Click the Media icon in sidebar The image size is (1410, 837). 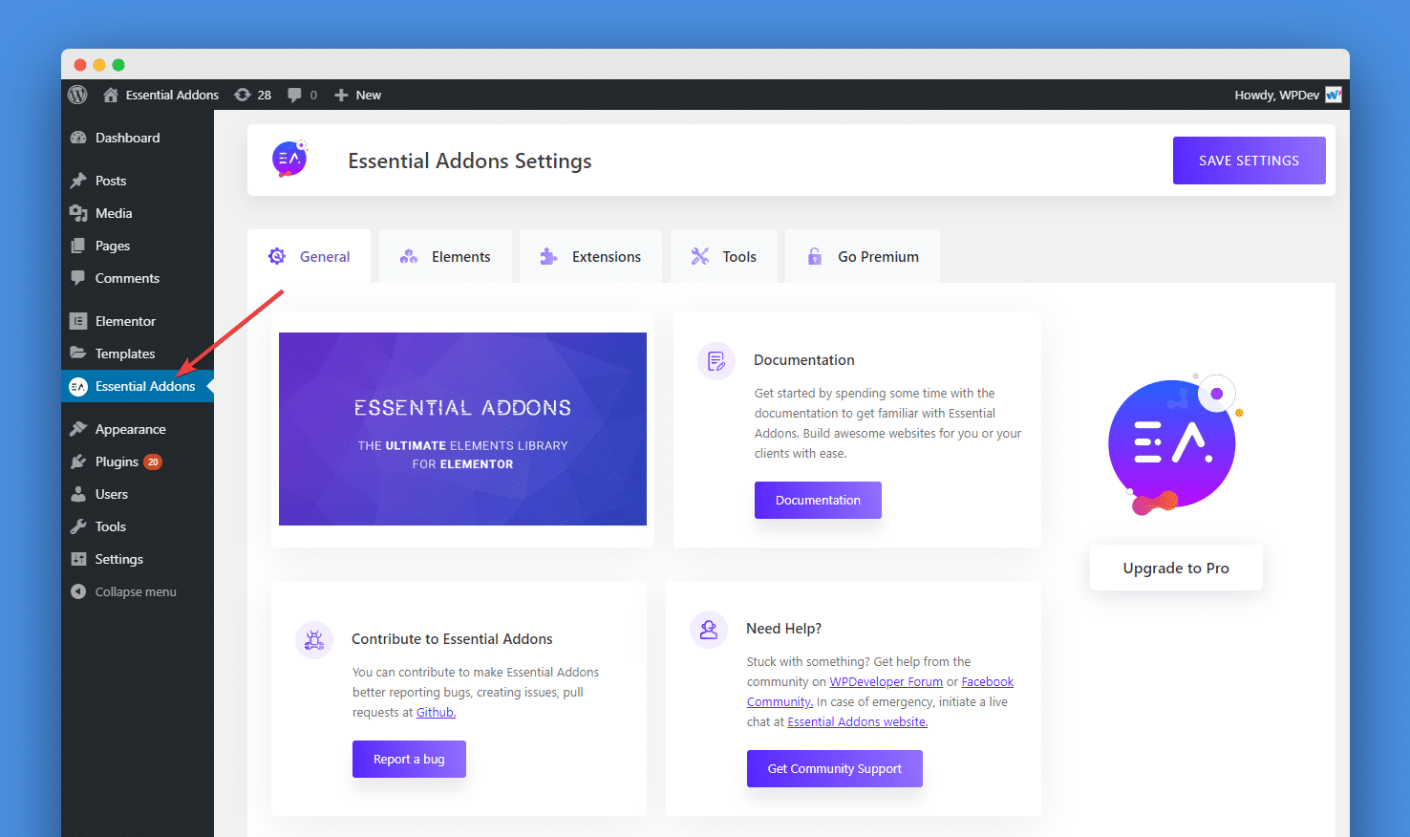click(78, 213)
